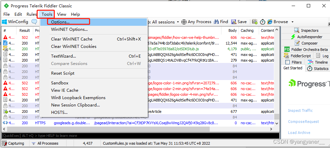Click the Fiddler app icon in title bar

(6, 6)
